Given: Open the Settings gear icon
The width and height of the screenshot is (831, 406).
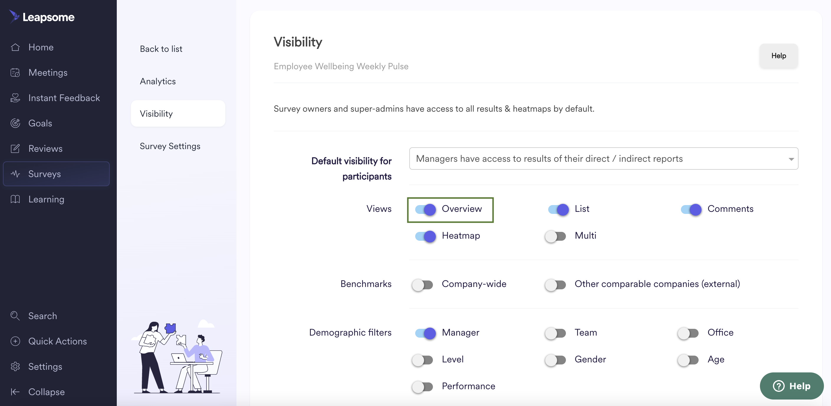Looking at the screenshot, I should click(15, 366).
